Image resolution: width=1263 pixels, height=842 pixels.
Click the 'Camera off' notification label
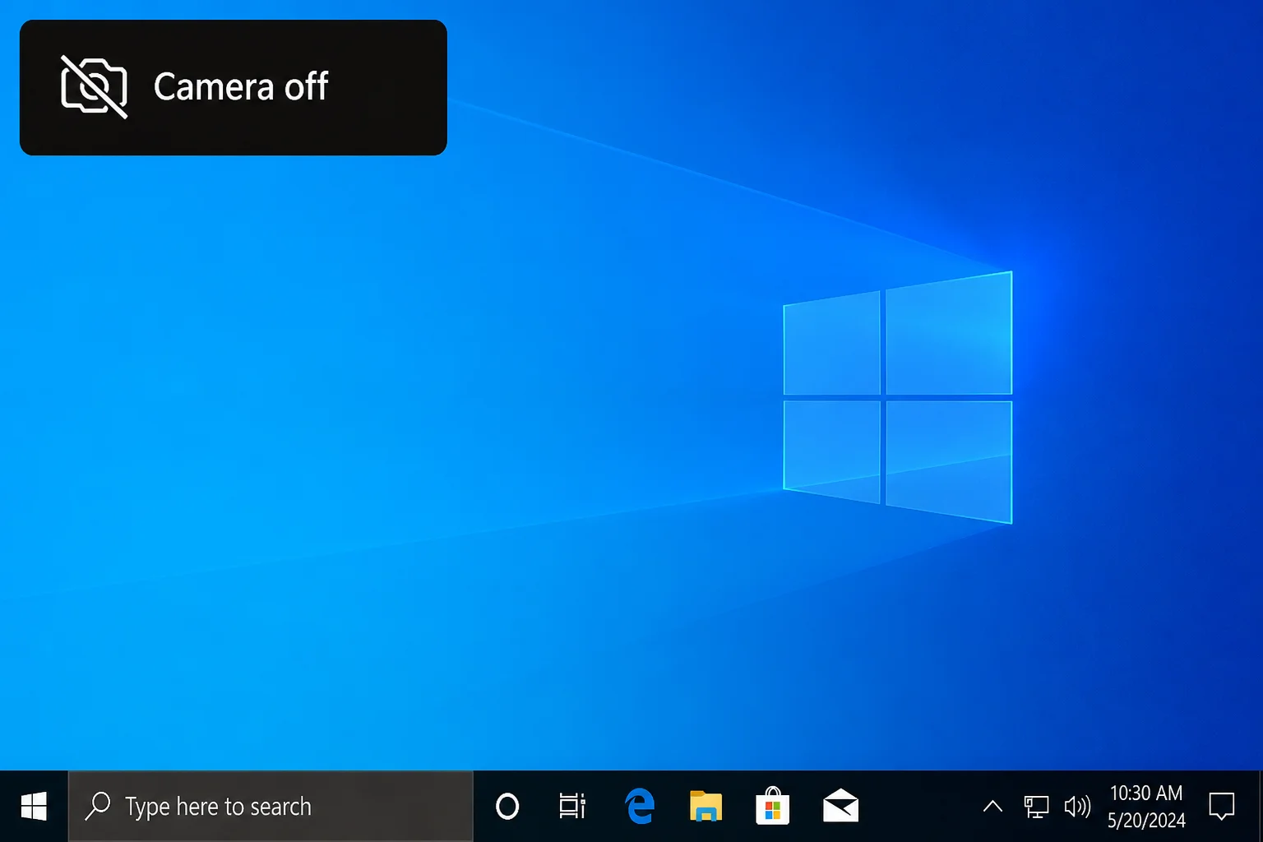click(x=241, y=87)
